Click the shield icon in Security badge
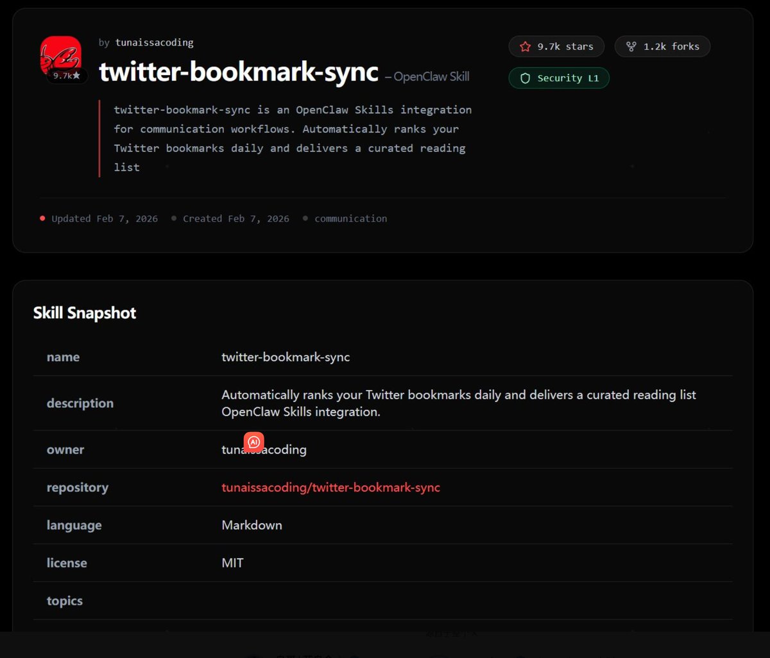The width and height of the screenshot is (770, 658). (x=526, y=78)
